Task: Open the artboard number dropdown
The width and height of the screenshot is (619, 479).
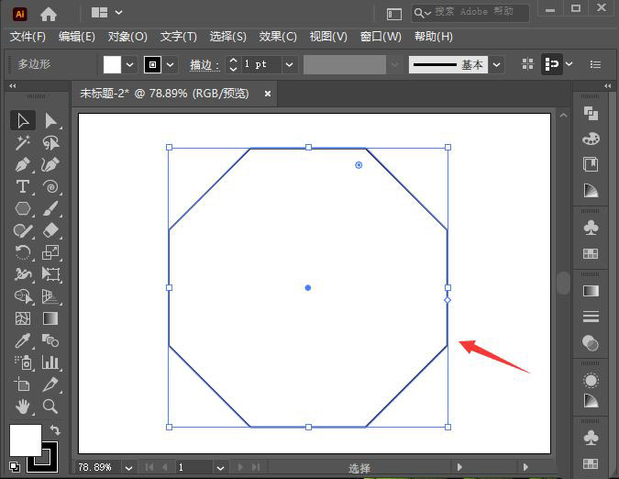Action: tap(220, 468)
